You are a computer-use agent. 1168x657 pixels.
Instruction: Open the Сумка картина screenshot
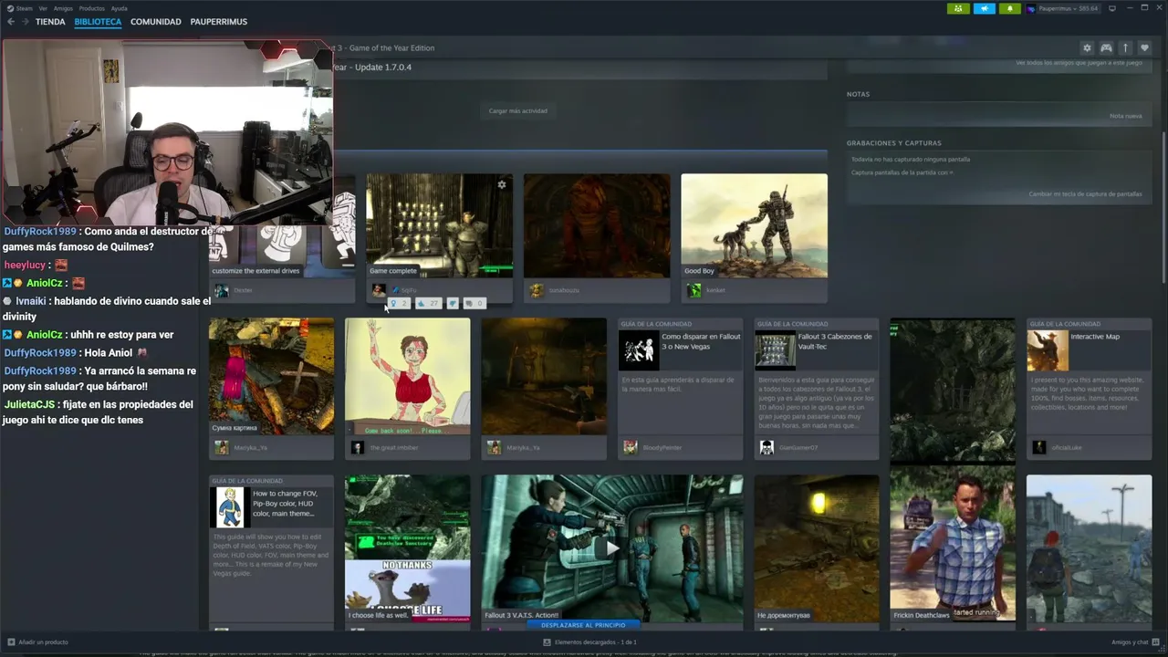[271, 377]
